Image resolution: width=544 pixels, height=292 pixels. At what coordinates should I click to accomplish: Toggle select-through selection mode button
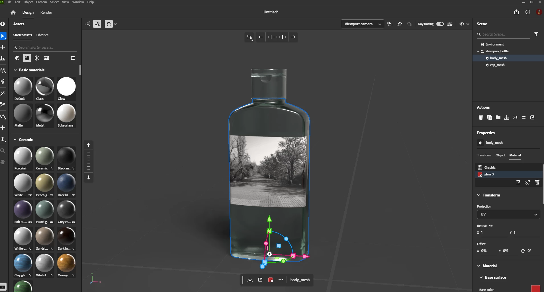(97, 24)
